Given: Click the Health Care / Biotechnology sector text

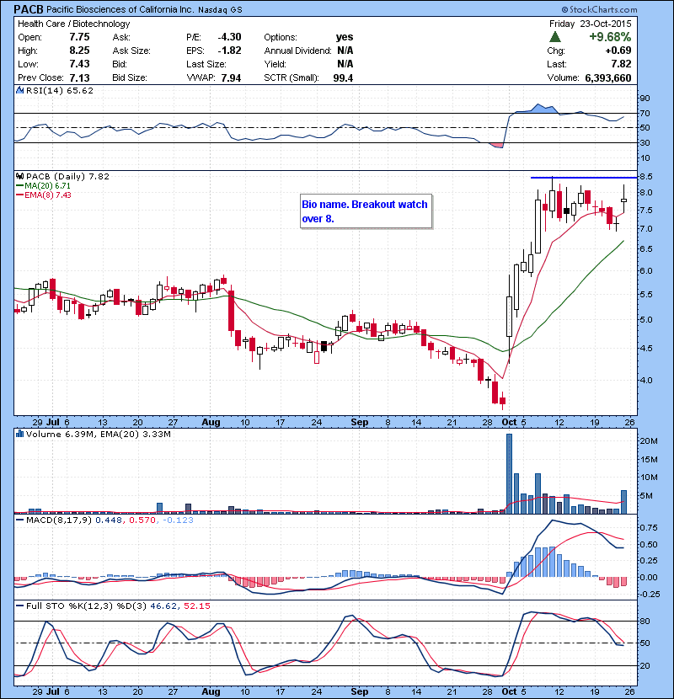Looking at the screenshot, I should (73, 24).
